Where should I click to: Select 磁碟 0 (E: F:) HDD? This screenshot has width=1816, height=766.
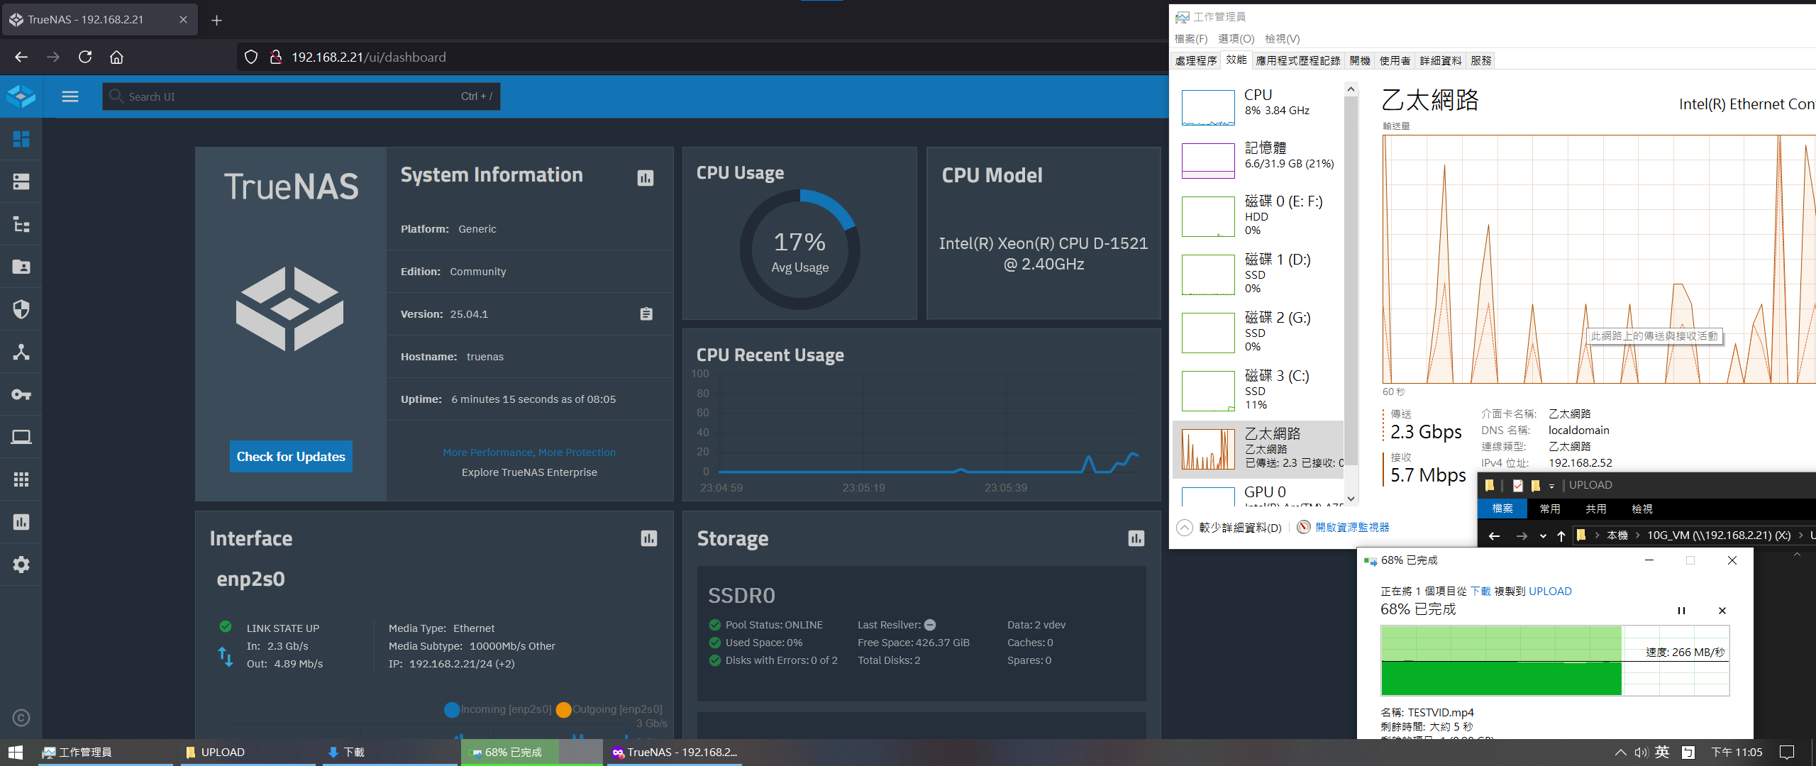coord(1259,216)
